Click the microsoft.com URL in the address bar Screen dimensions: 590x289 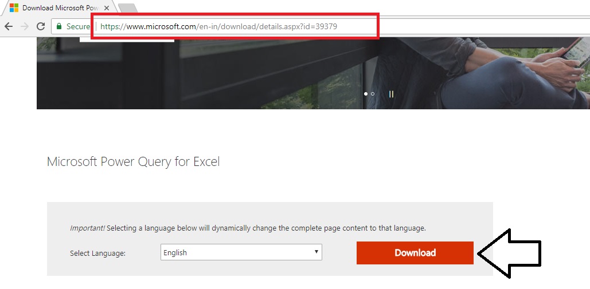[x=218, y=26]
